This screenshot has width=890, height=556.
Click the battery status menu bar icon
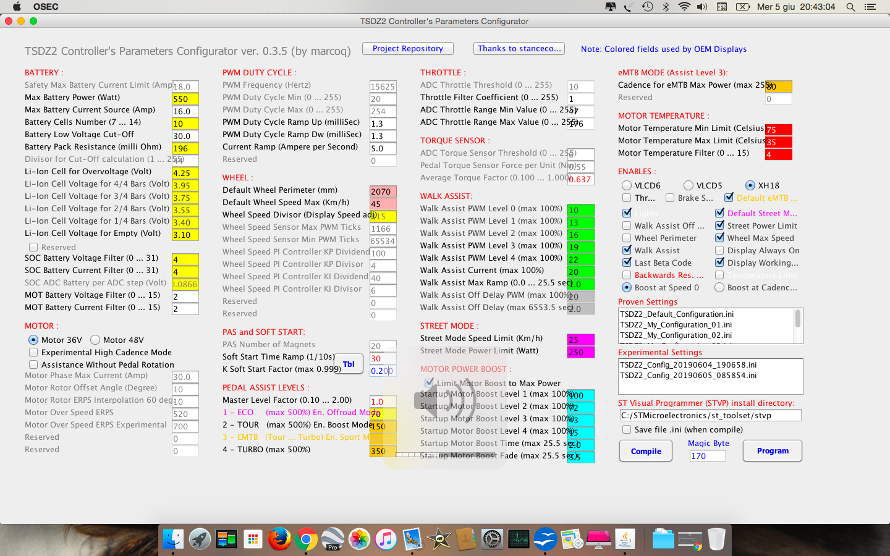click(x=742, y=7)
